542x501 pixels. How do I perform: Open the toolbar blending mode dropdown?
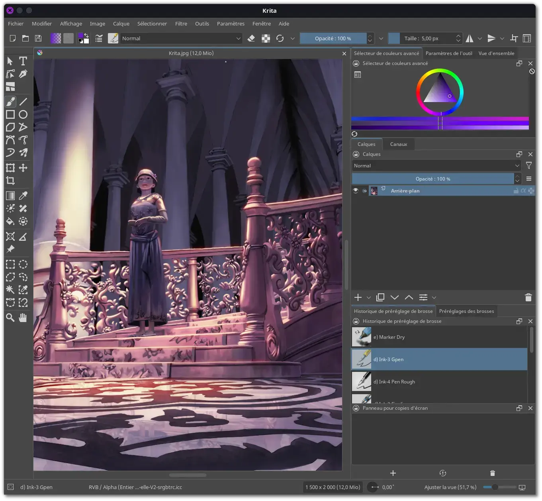pos(182,38)
